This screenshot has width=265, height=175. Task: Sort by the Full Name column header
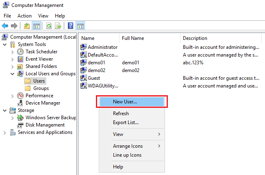(x=150, y=38)
